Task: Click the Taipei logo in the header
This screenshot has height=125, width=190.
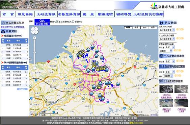Action: tap(154, 6)
